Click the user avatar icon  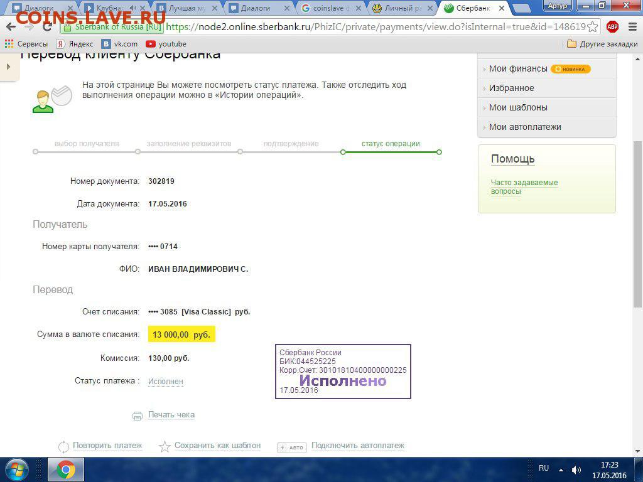tap(43, 102)
